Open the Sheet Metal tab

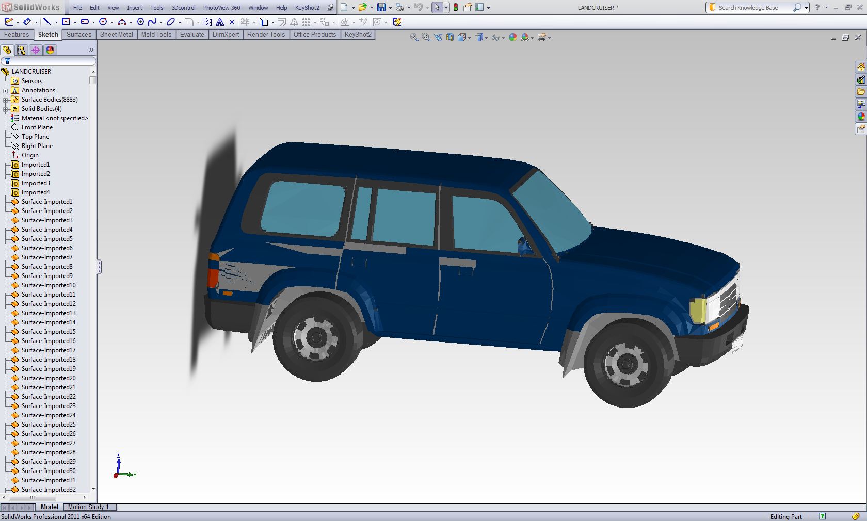point(116,35)
